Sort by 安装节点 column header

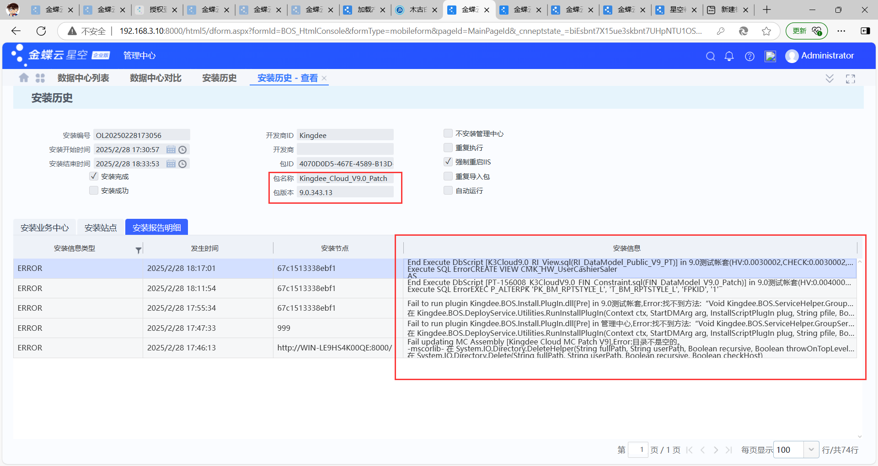click(x=335, y=248)
